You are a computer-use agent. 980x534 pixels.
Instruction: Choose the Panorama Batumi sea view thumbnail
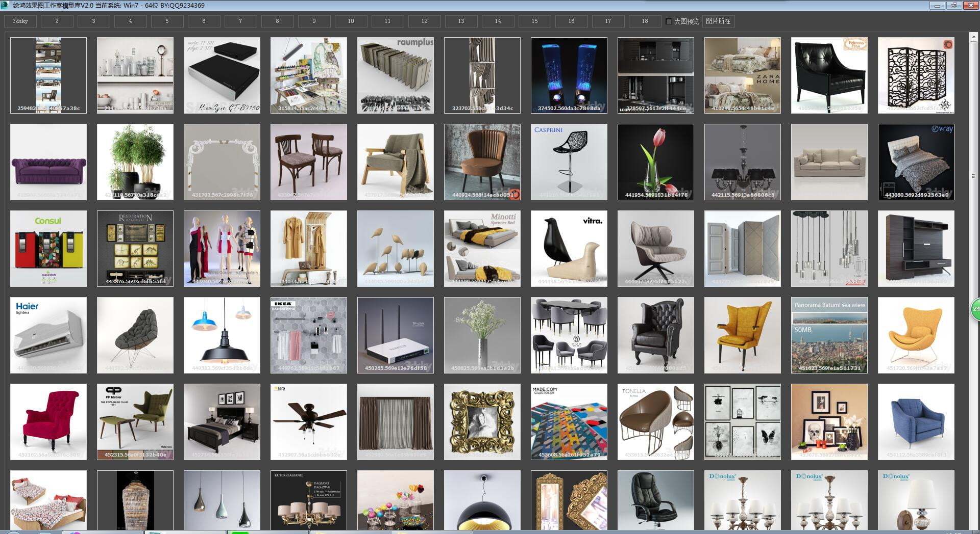pyautogui.click(x=829, y=335)
